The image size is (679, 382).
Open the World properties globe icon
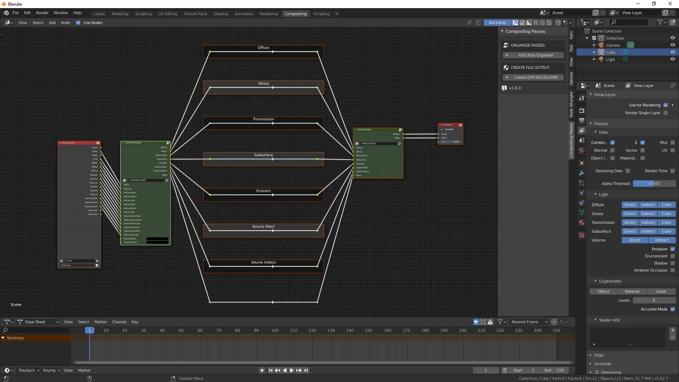click(x=582, y=151)
